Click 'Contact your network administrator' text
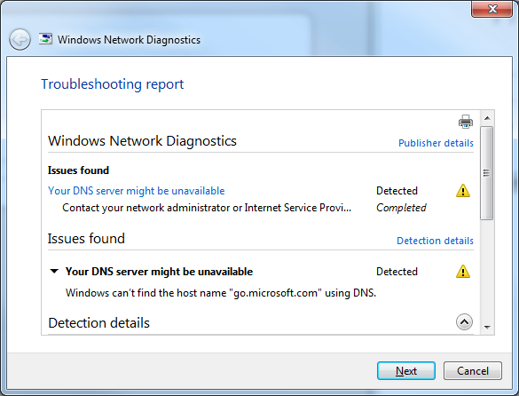This screenshot has width=519, height=396. point(207,208)
